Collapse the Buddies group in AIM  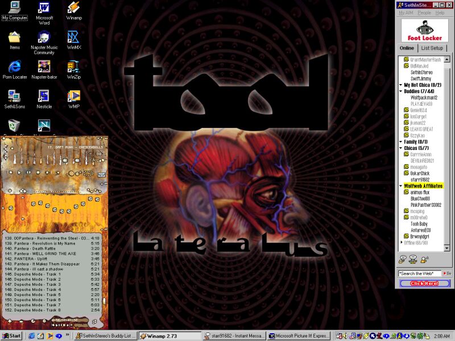click(x=400, y=91)
